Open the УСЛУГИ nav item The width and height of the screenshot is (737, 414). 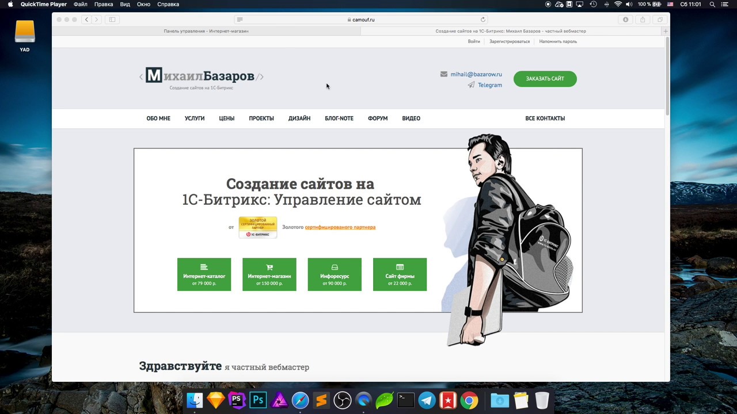pos(195,118)
